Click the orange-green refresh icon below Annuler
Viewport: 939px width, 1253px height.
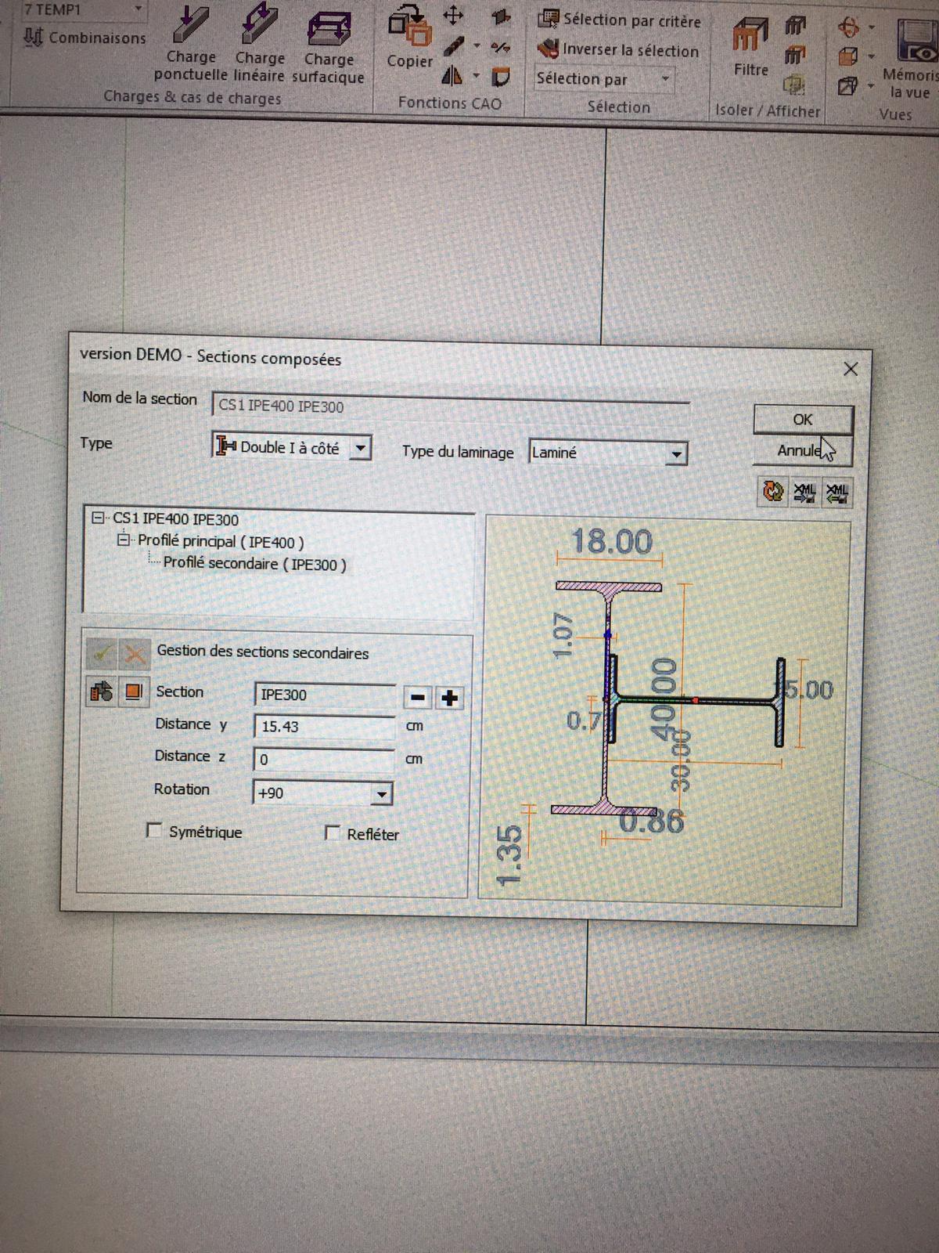coord(773,492)
